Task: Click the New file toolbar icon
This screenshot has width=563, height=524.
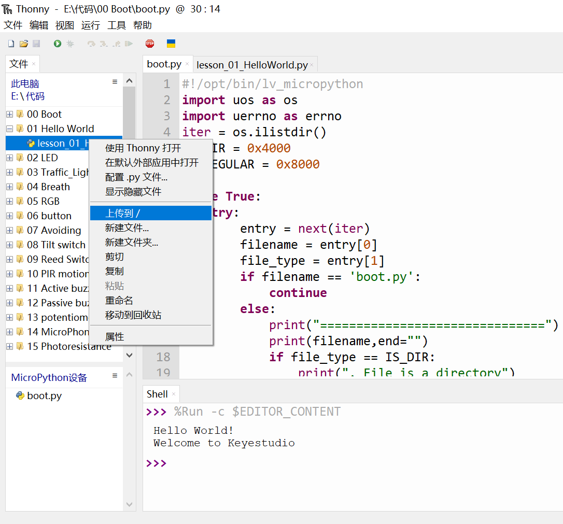Action: tap(11, 44)
